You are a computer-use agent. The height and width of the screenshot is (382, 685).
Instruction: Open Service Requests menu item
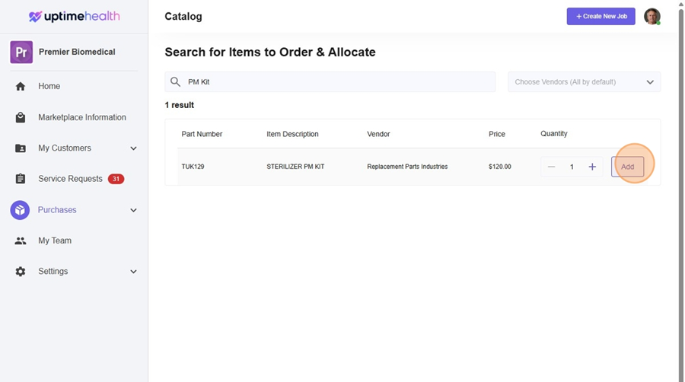pyautogui.click(x=70, y=179)
